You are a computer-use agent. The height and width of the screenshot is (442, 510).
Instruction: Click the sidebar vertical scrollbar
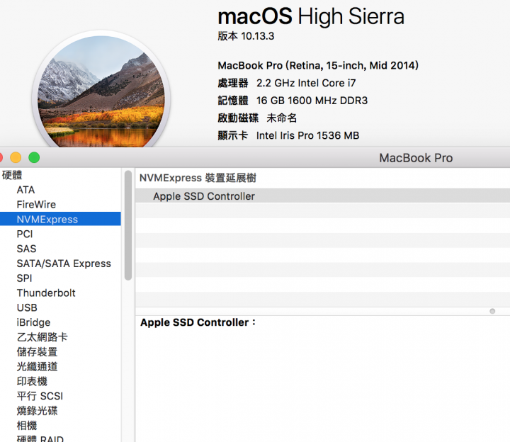click(x=128, y=225)
